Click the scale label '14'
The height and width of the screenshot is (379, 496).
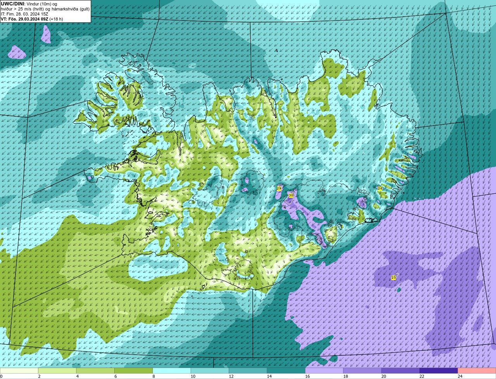269,376
